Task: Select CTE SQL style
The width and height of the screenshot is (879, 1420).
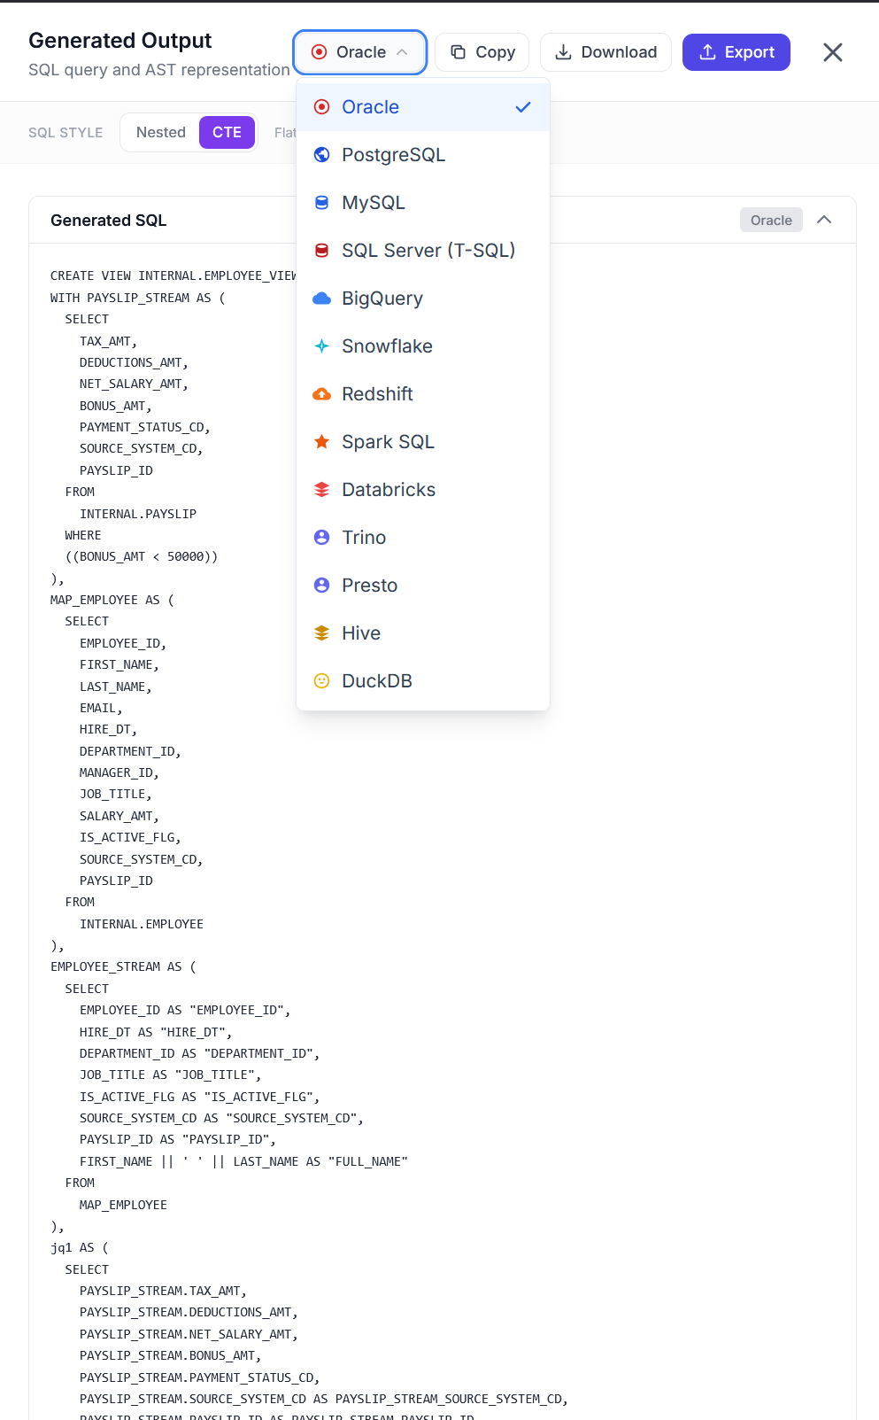Action: pyautogui.click(x=227, y=133)
